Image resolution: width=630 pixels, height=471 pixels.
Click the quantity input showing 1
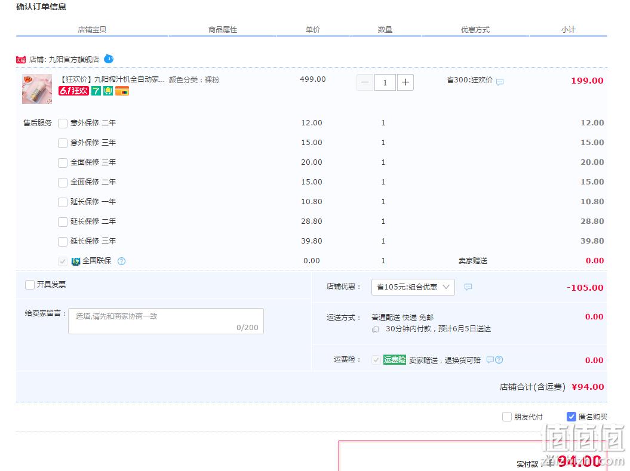385,82
